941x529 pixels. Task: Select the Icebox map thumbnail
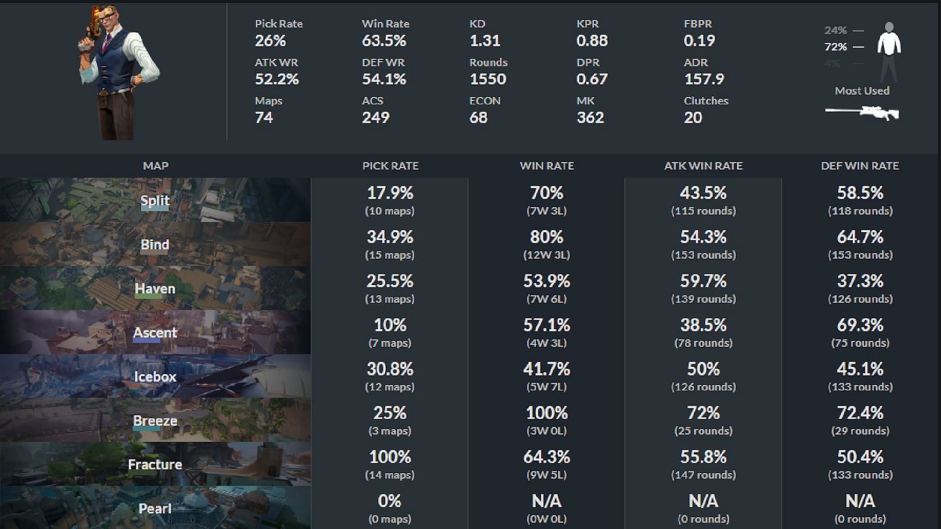155,377
